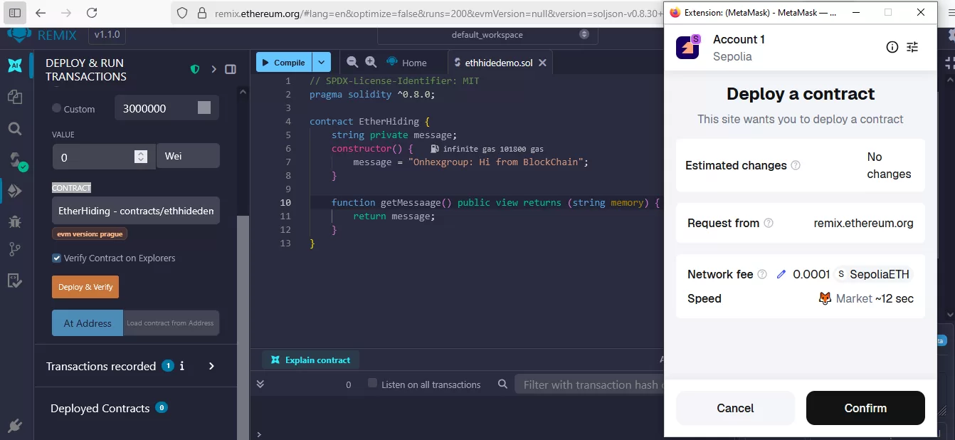Open the Compile button dropdown arrow

tap(322, 62)
